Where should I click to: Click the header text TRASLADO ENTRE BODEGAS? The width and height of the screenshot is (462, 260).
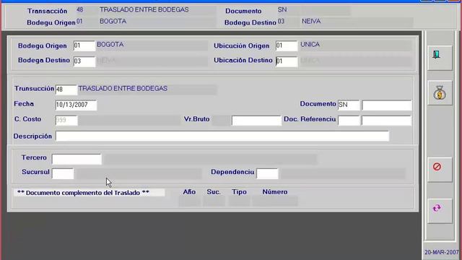[144, 9]
